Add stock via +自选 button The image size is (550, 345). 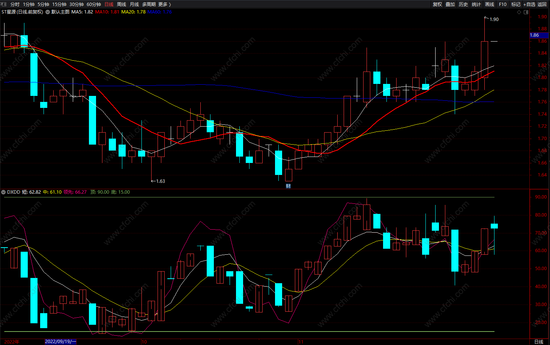529,4
